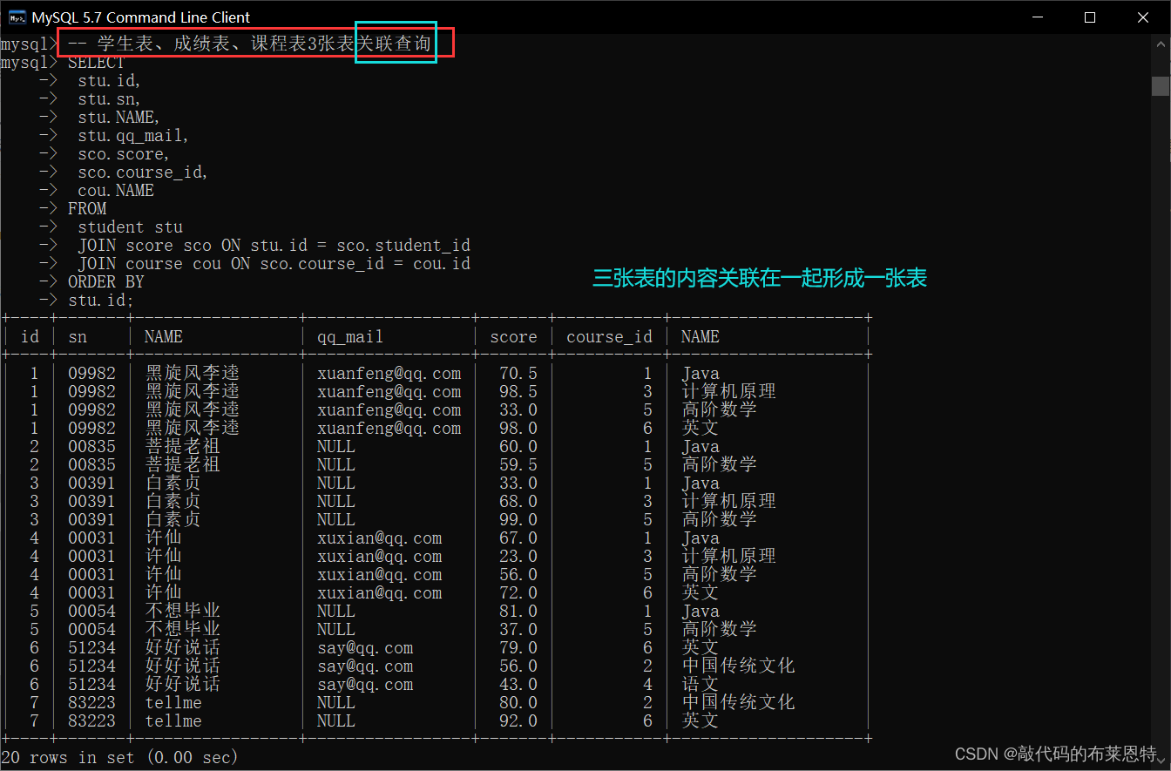Click the window title 'MySQL 5.7 Command Line Client'

(140, 17)
